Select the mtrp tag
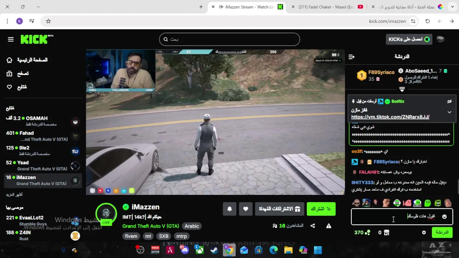The height and width of the screenshot is (258, 459). click(x=181, y=236)
